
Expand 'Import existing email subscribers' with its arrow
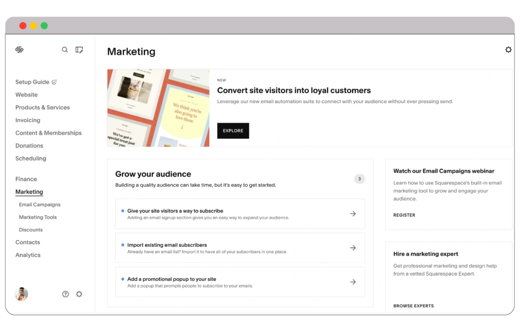click(x=353, y=248)
